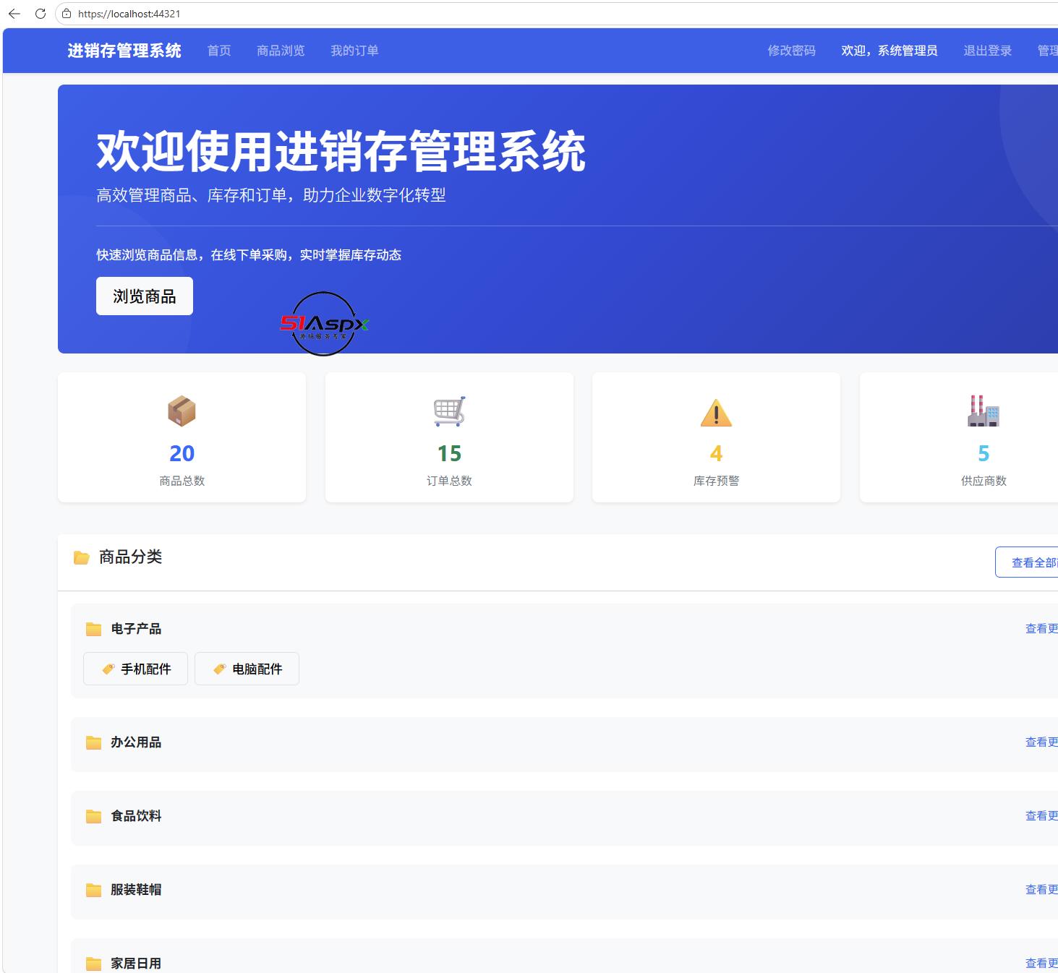Click the browser back arrow
This screenshot has width=1058, height=973.
tap(14, 14)
